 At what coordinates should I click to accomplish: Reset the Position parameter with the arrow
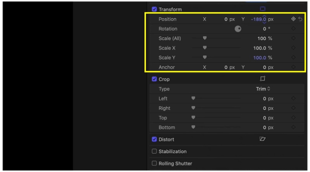click(300, 19)
